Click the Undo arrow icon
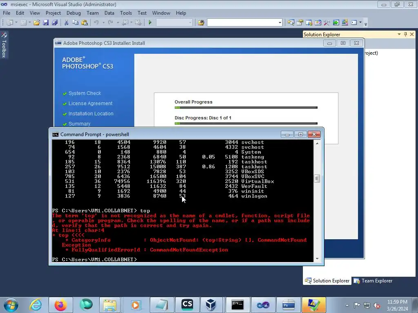The width and height of the screenshot is (418, 313). tap(96, 23)
